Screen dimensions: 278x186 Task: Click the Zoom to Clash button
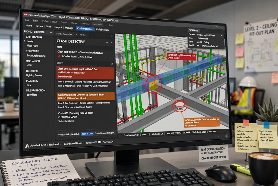pos(87,134)
